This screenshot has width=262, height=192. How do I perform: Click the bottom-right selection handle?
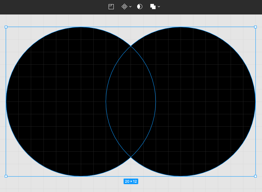[x=256, y=176]
